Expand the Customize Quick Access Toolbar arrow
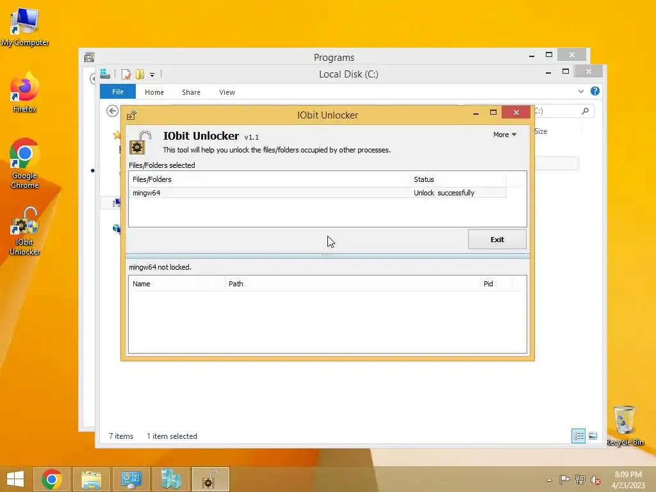The image size is (656, 492). 152,75
